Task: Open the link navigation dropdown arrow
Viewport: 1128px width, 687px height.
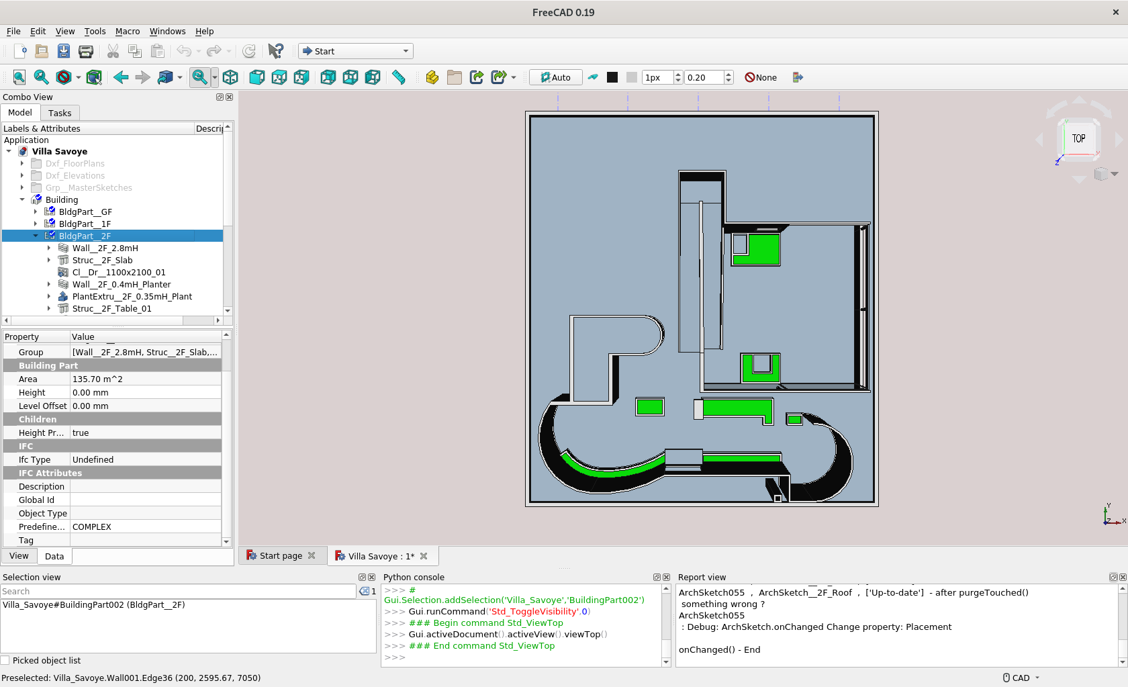Action: point(180,78)
